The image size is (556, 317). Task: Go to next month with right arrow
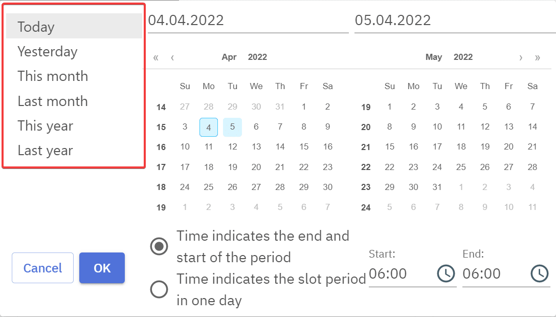click(521, 57)
